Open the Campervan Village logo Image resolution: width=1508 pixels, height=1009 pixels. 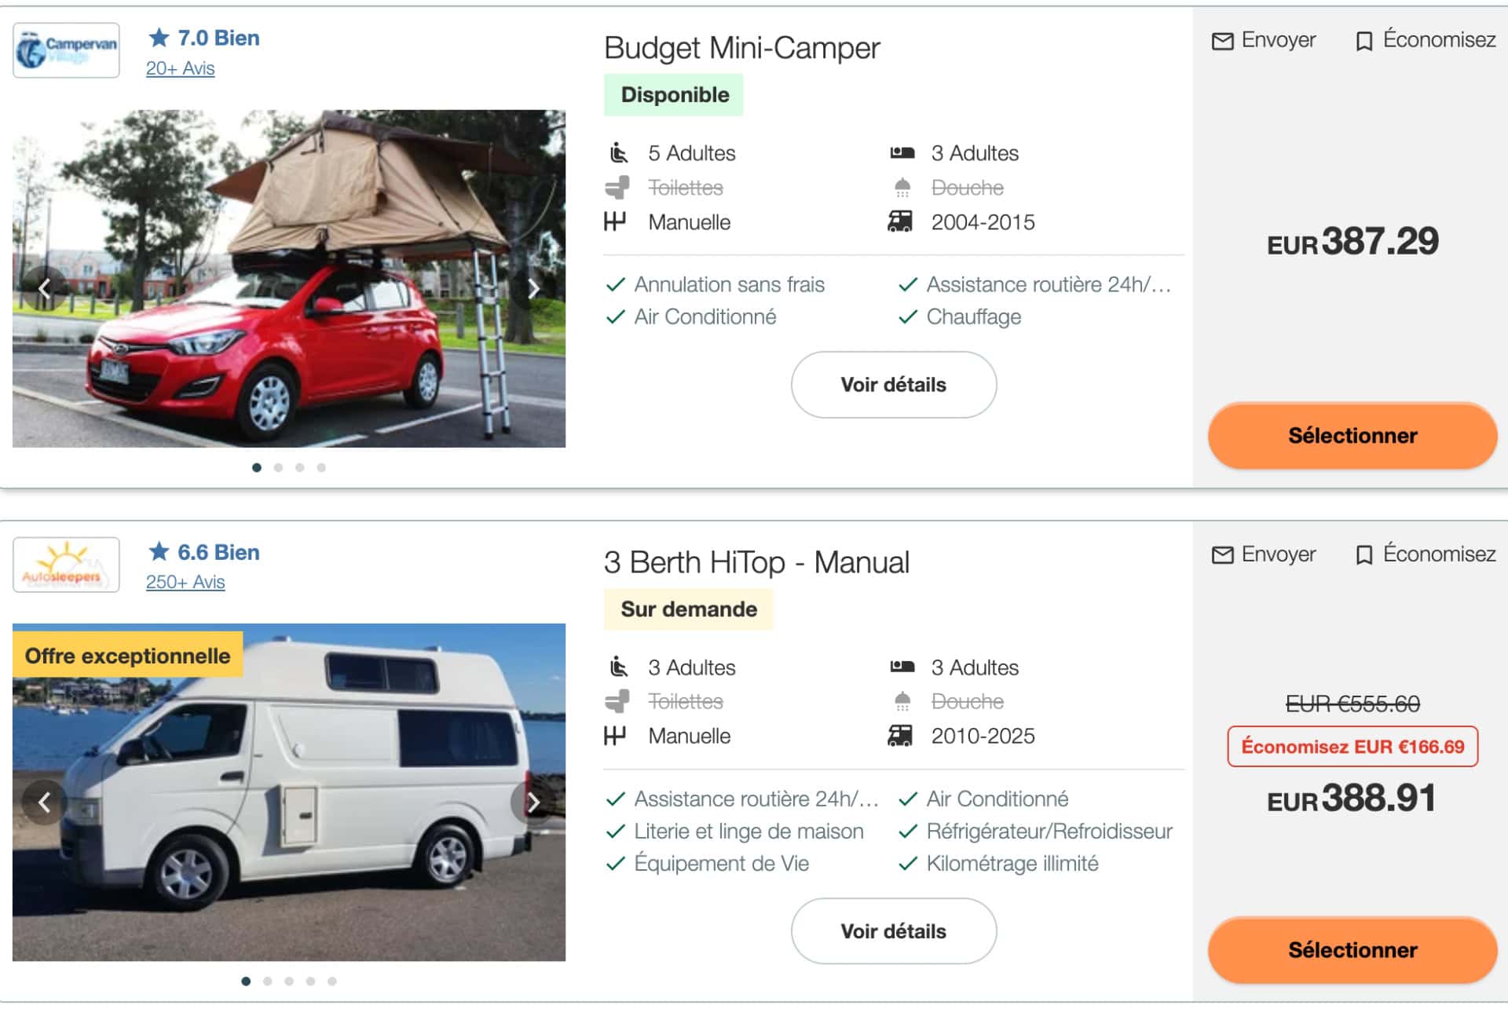pos(66,49)
